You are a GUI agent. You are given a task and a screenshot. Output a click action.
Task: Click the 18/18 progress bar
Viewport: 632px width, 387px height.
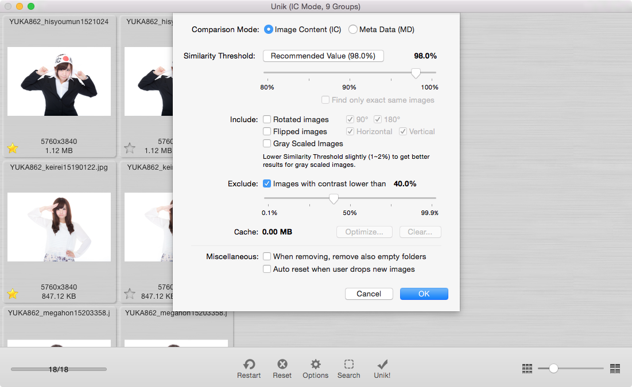click(59, 369)
